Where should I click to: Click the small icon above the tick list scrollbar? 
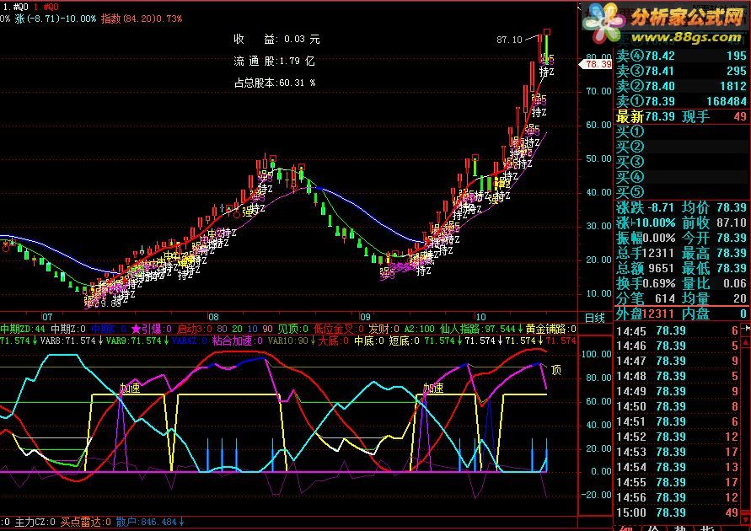tap(746, 329)
